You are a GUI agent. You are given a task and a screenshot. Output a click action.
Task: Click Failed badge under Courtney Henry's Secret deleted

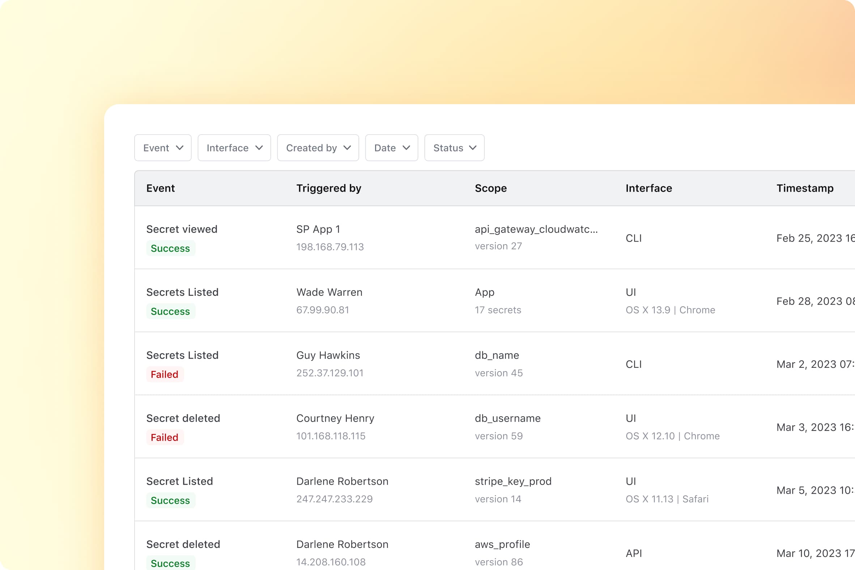pyautogui.click(x=164, y=437)
